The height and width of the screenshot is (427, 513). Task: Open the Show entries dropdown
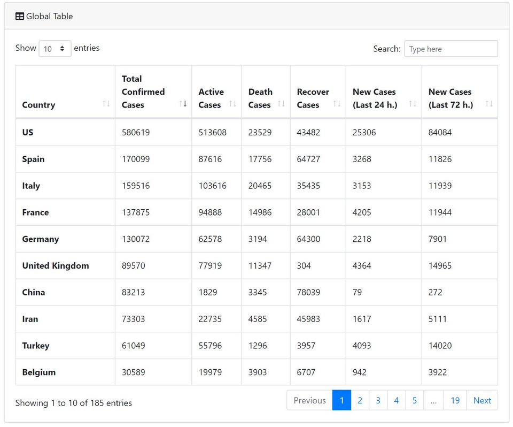point(55,49)
